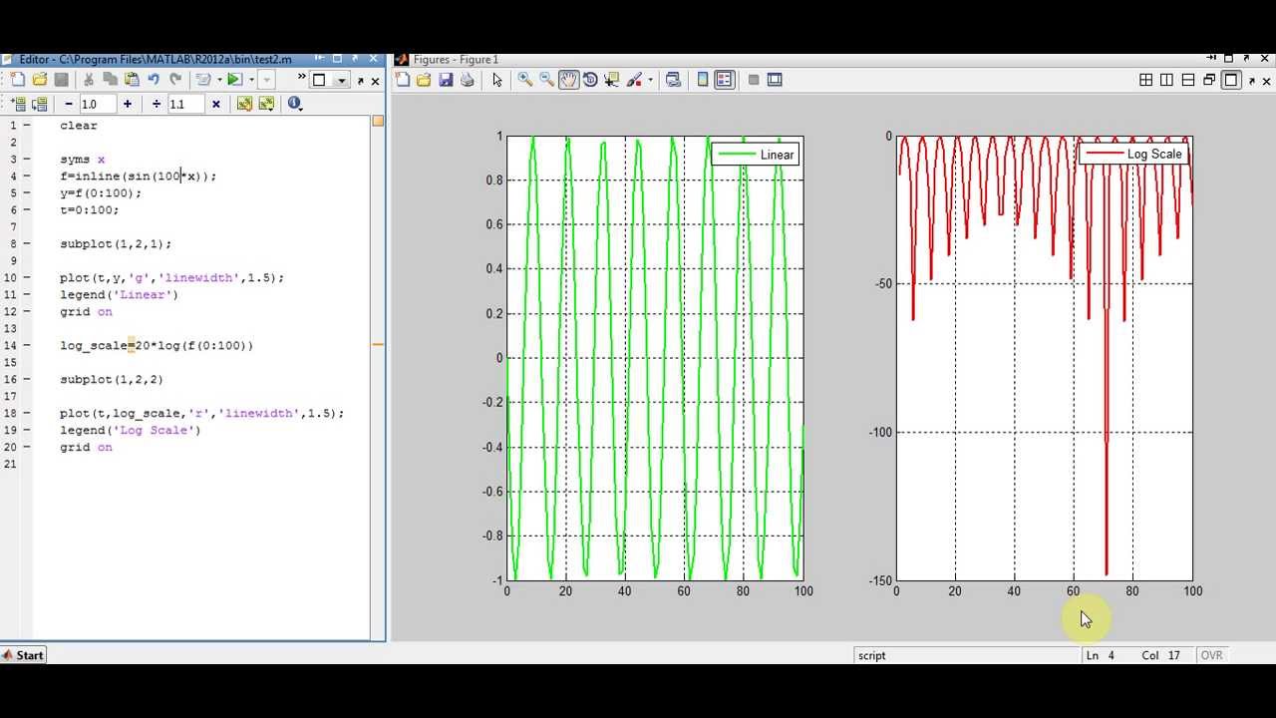The height and width of the screenshot is (718, 1276).
Task: Copy selection in the Editor toolbar
Action: [x=111, y=80]
